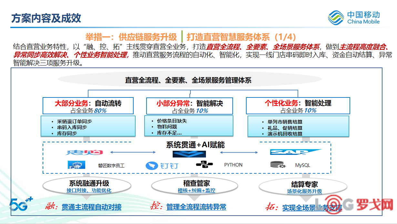Image resolution: width=397 pixels, height=224 pixels.
Task: Open underlined text 接口对接、功能优化
Action: (x=89, y=190)
